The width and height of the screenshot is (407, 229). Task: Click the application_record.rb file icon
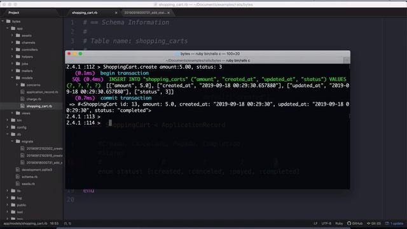[x=23, y=92]
